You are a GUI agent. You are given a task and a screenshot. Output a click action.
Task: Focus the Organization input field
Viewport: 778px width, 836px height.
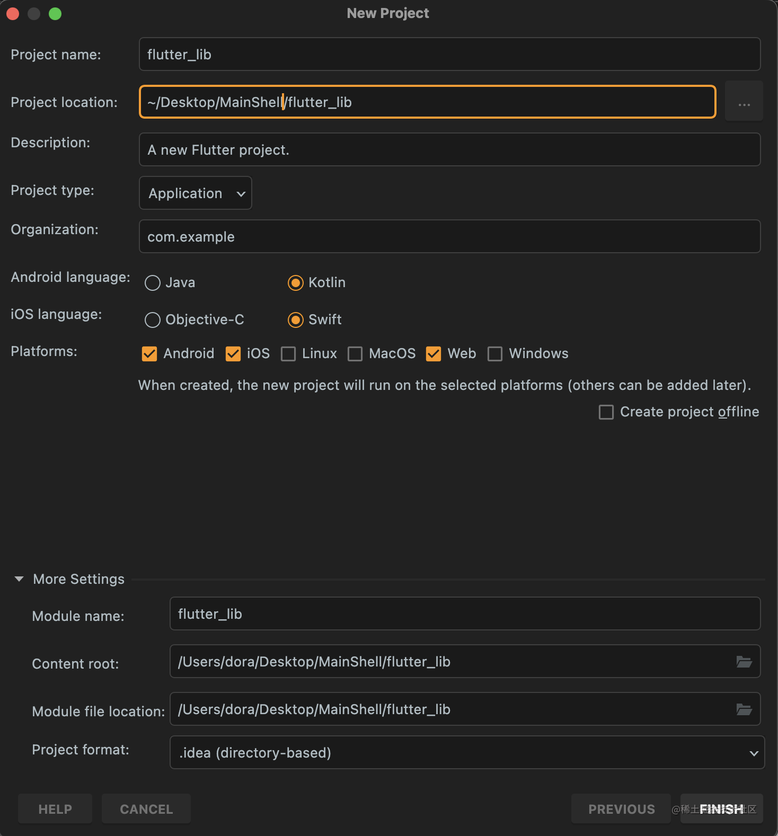(449, 236)
